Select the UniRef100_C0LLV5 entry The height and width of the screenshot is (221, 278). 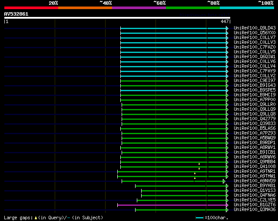pyautogui.click(x=255, y=52)
